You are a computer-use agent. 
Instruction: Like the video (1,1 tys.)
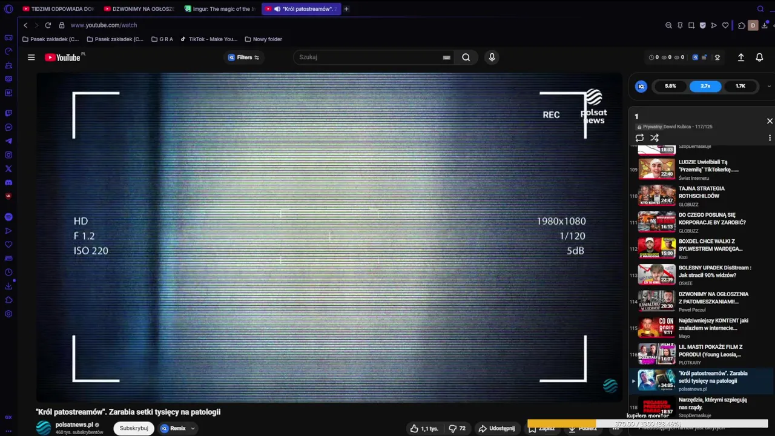(424, 428)
